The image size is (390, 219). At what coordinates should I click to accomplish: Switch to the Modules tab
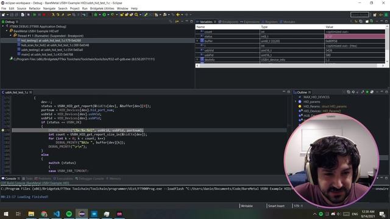coord(288,22)
